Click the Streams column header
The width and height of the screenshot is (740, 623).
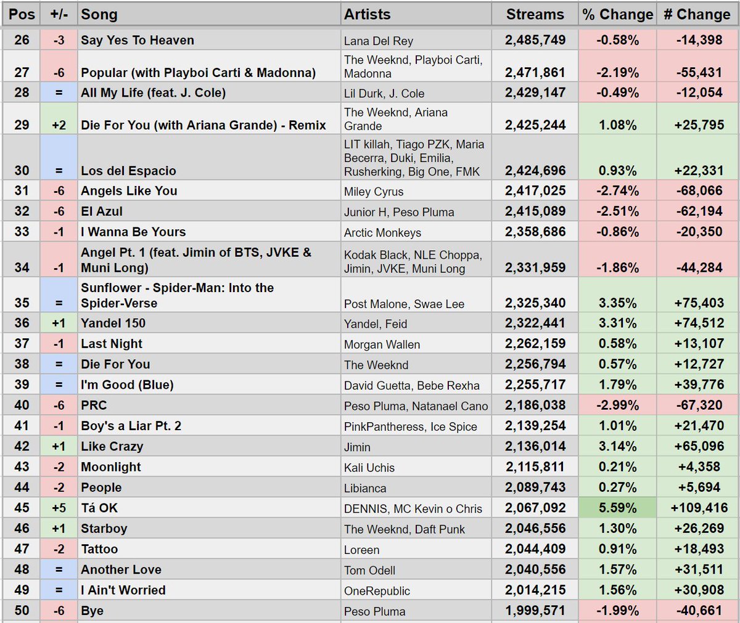[535, 14]
